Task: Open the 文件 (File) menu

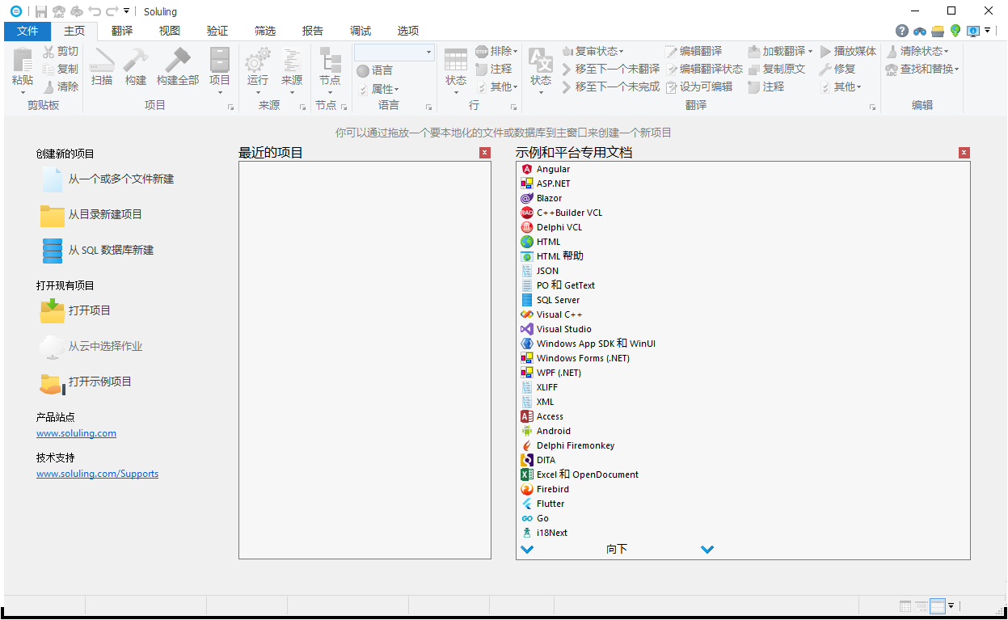Action: [x=27, y=31]
